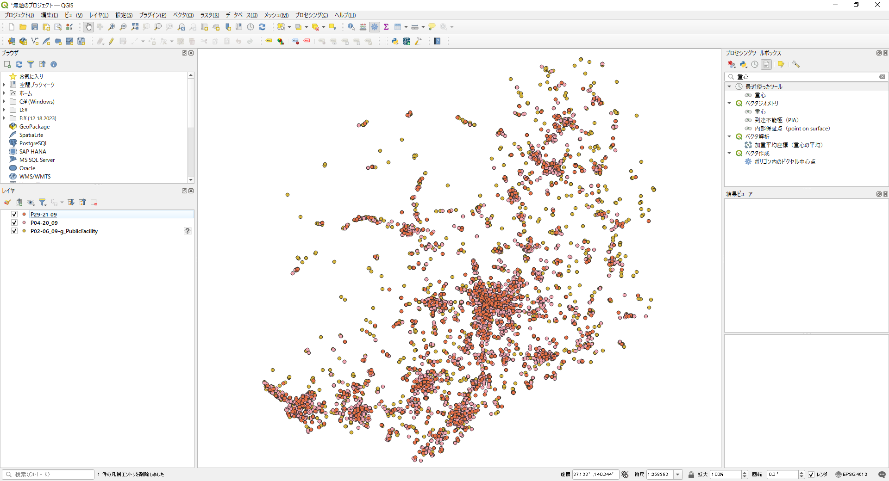889x481 pixels.
Task: Open the scale 1:258963 dropdown
Action: [x=678, y=475]
